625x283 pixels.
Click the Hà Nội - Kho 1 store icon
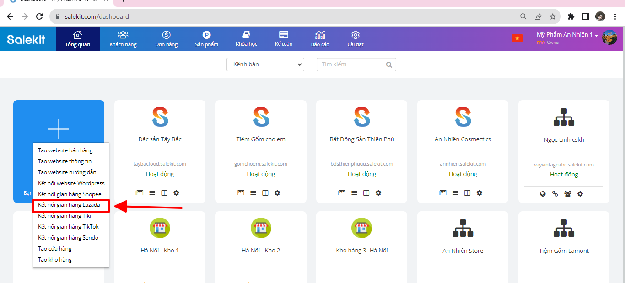pos(160,228)
